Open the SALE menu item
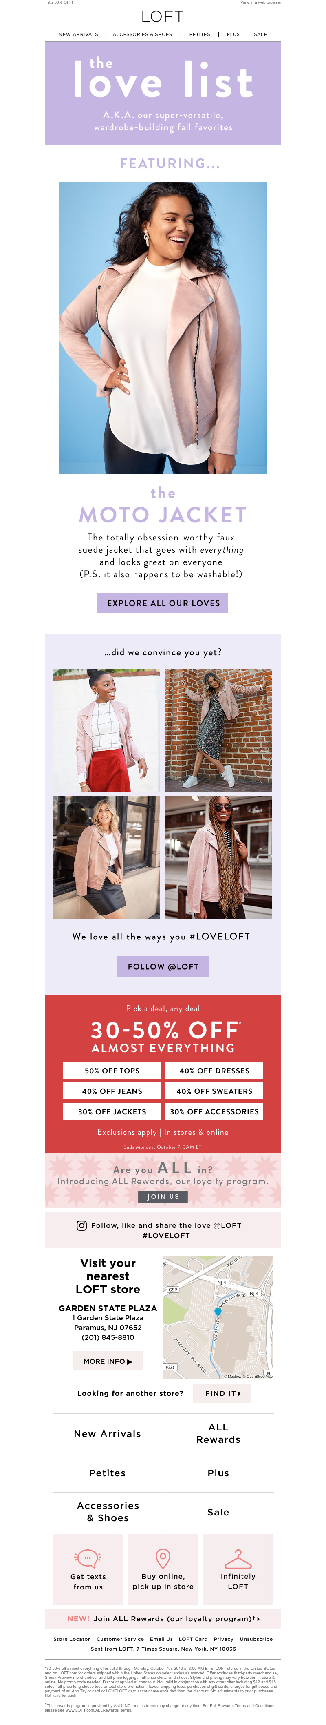326x1725 pixels. [260, 34]
